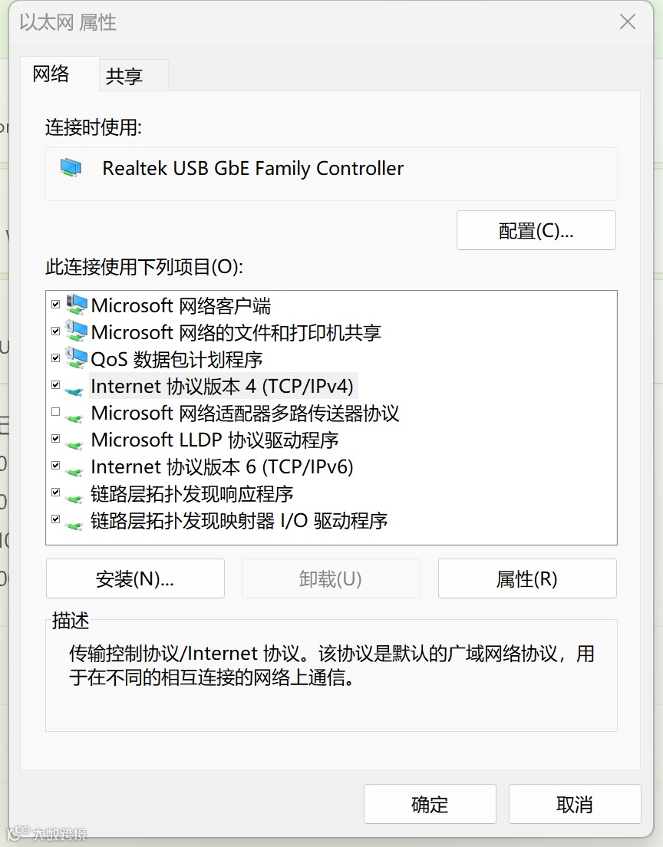Image resolution: width=663 pixels, height=847 pixels.
Task: Select Microsoft 网络适配器多路传送器协议 row text
Action: 246,414
